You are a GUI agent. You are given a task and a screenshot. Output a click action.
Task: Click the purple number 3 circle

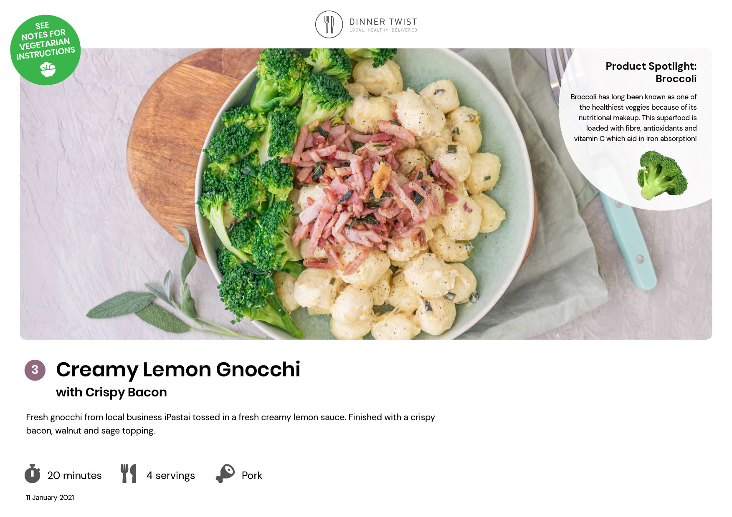click(35, 370)
